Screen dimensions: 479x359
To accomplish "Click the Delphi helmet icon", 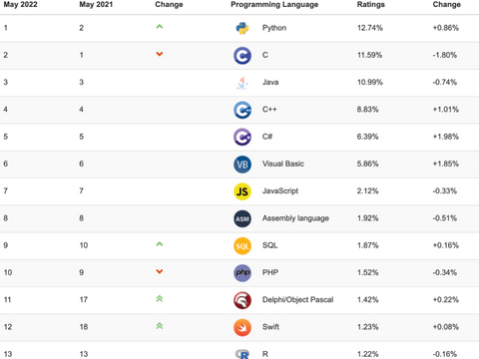I will pyautogui.click(x=242, y=300).
